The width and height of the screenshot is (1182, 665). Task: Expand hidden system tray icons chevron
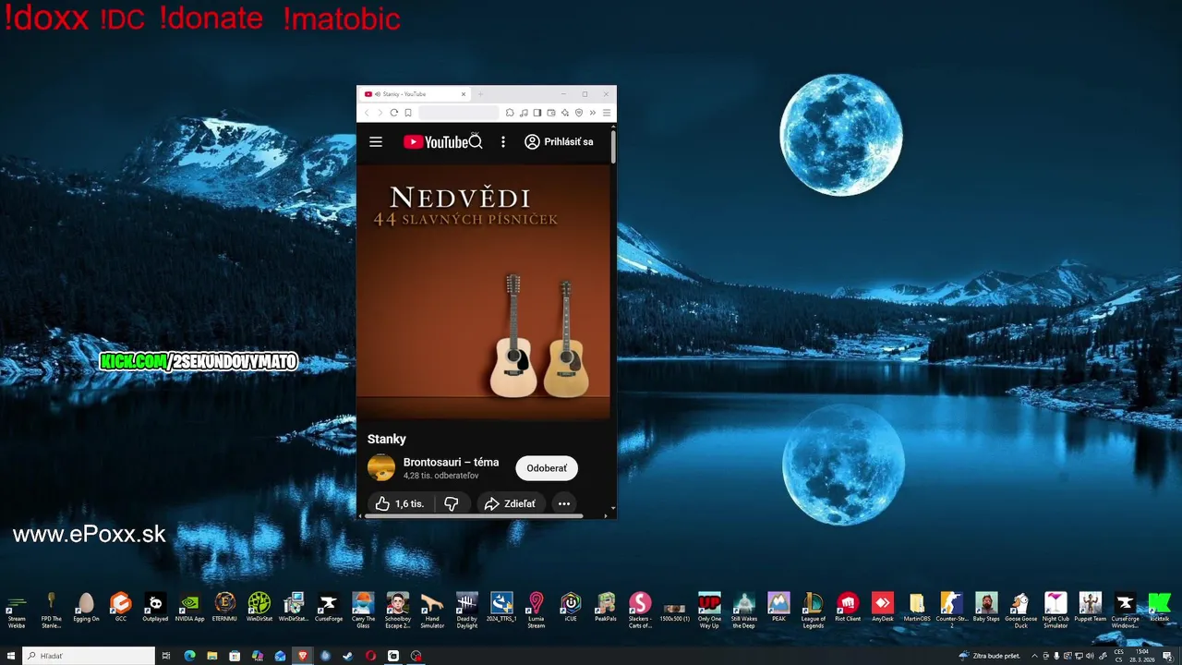click(1034, 656)
